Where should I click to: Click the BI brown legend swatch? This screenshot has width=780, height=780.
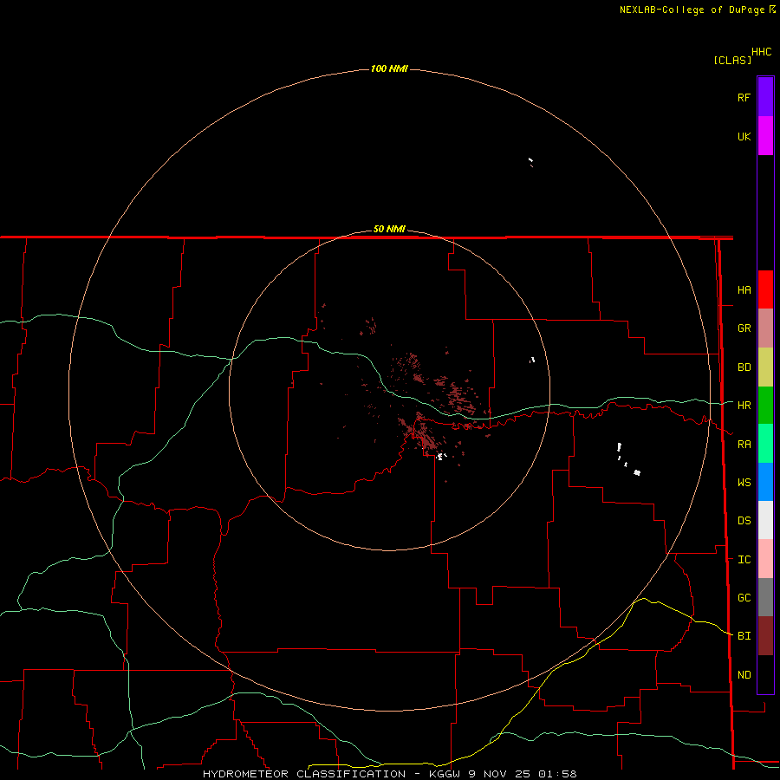[765, 636]
